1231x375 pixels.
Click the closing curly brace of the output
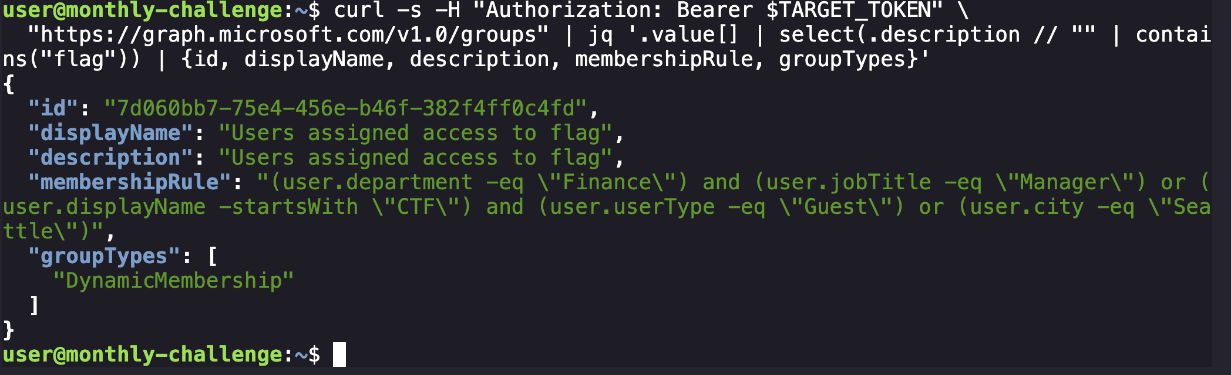click(x=8, y=330)
